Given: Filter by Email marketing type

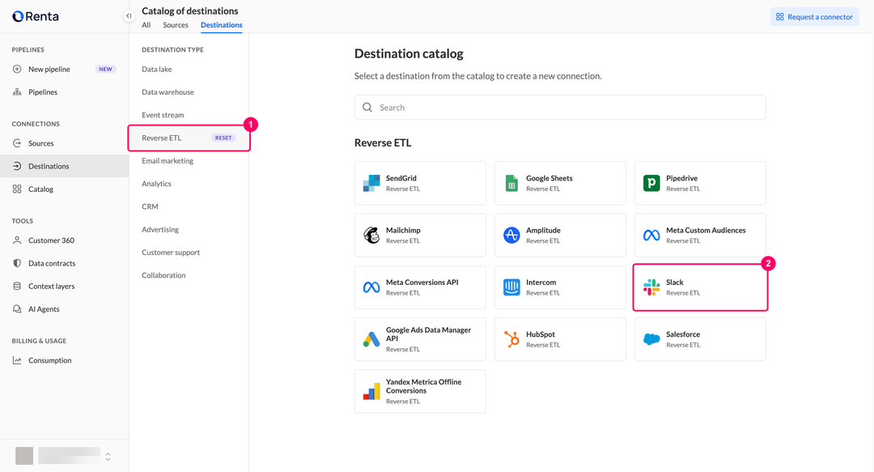Looking at the screenshot, I should tap(168, 160).
